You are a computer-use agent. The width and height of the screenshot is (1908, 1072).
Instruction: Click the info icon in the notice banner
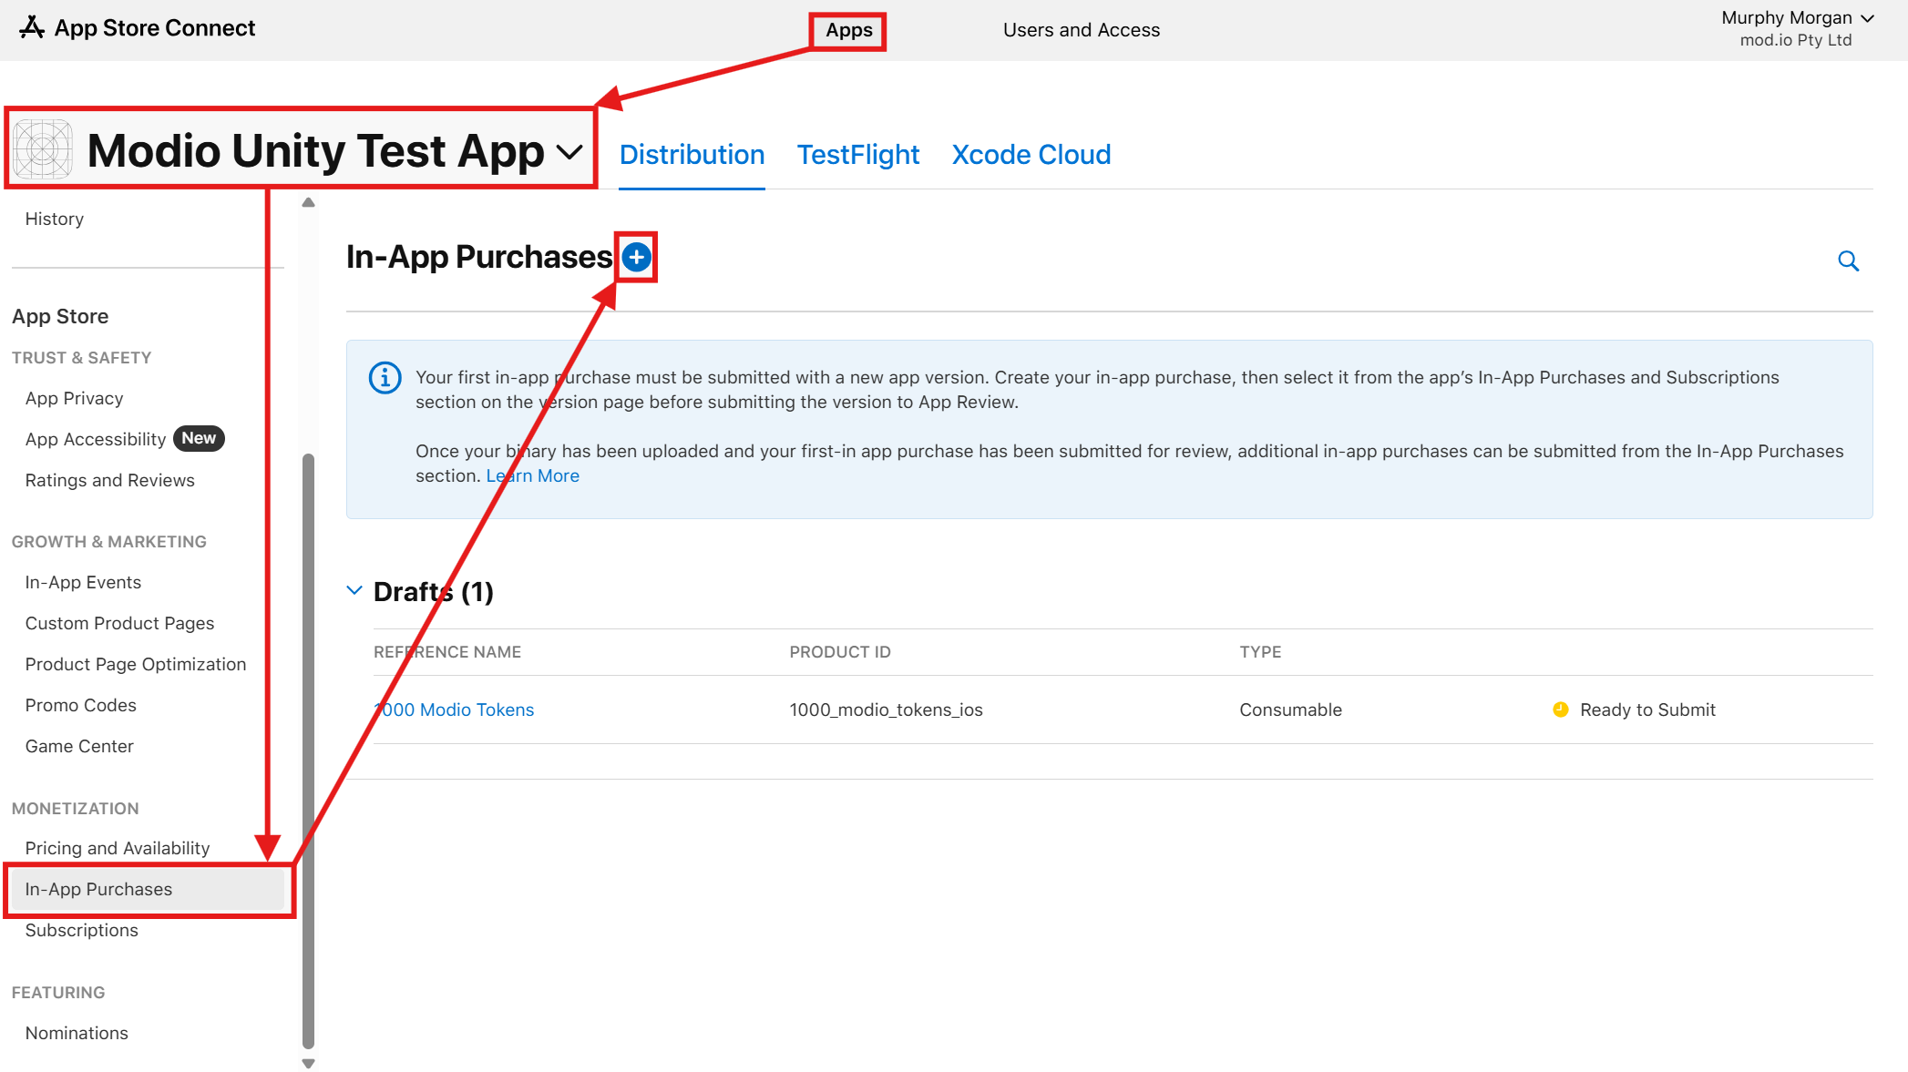(x=385, y=377)
